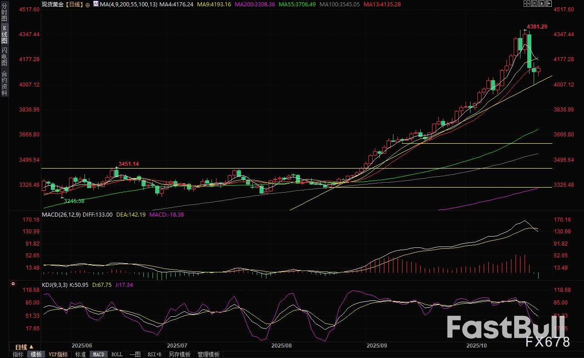
Task: Click the 管理模板 button
Action: coord(208,354)
